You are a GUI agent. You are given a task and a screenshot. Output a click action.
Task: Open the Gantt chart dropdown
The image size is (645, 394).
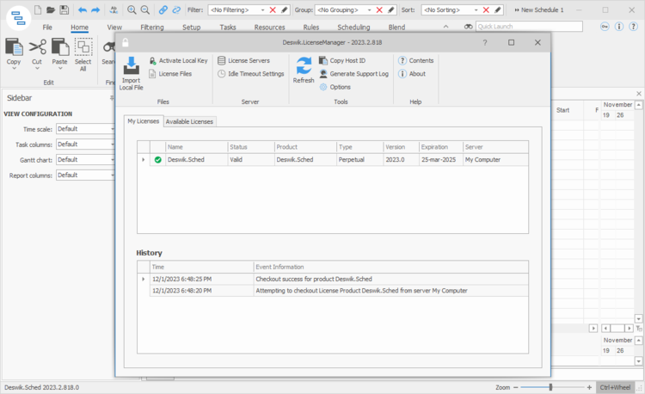113,159
